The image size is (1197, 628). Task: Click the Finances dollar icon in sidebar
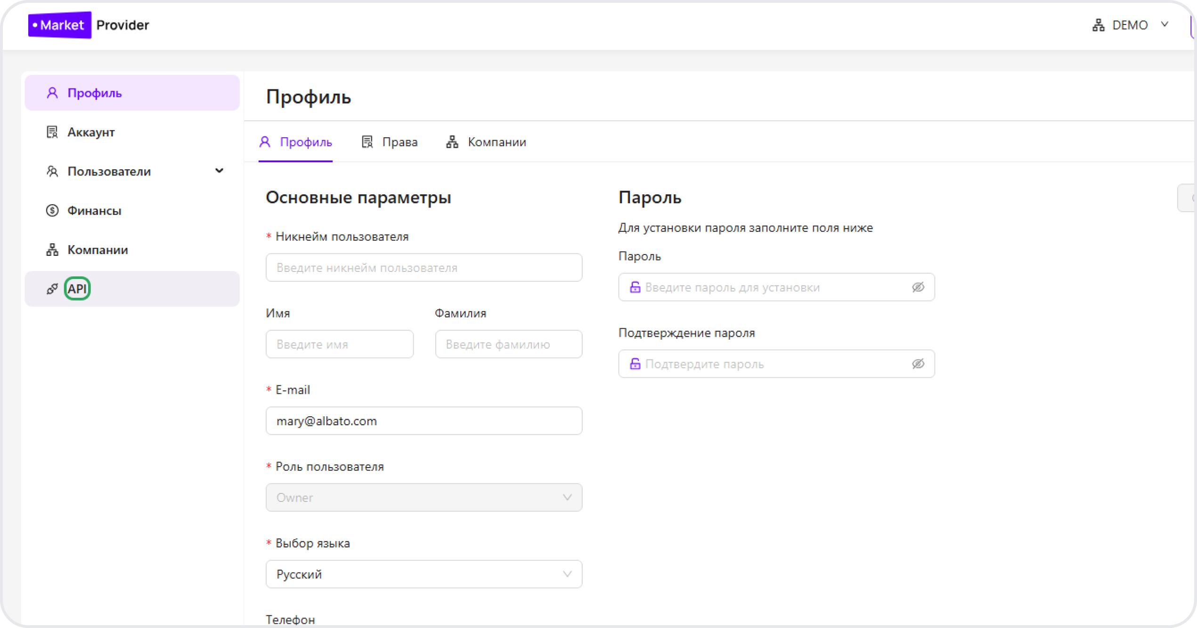pyautogui.click(x=52, y=210)
